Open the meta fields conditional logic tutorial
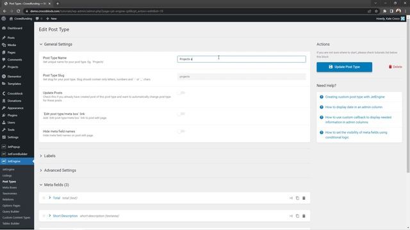This screenshot has width=410, height=230. pyautogui.click(x=356, y=135)
